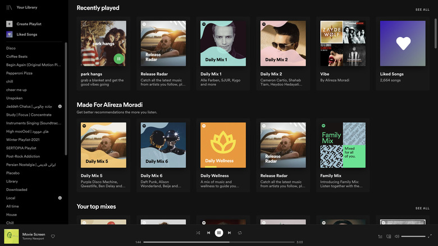Click the download indicator next to Local
438x246 pixels.
(60, 198)
